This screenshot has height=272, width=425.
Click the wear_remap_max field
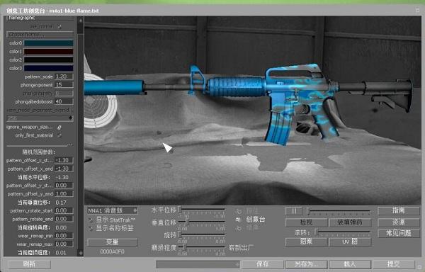pyautogui.click(x=64, y=244)
